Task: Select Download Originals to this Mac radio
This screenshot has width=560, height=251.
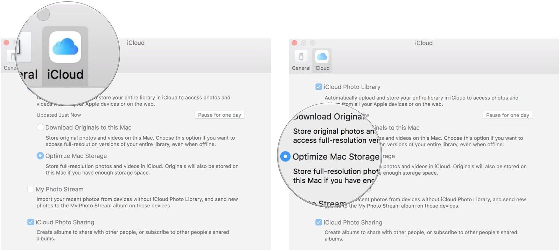Action: 40,127
